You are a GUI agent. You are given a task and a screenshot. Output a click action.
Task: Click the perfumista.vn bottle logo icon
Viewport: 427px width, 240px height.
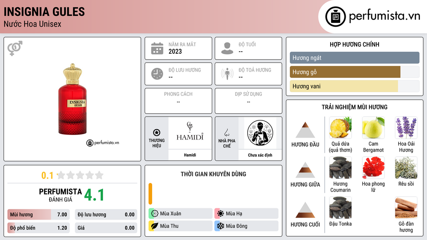[335, 17]
